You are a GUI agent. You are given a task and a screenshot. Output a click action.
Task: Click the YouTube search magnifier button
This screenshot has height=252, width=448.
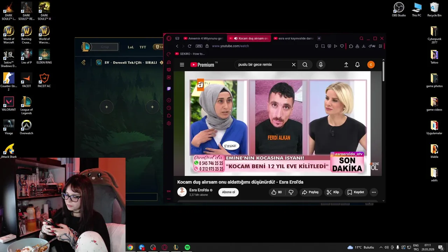pos(305,65)
